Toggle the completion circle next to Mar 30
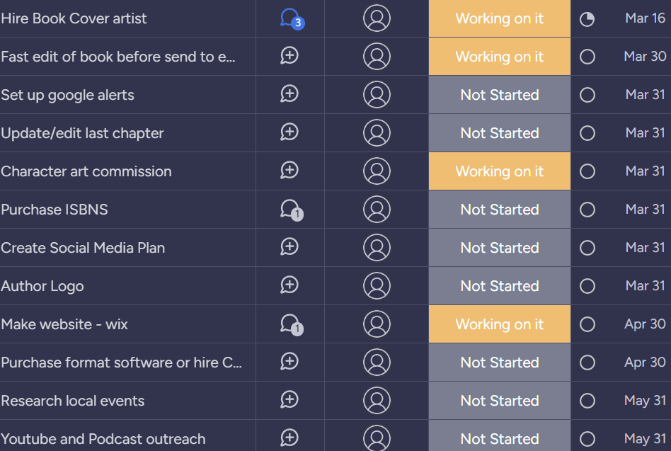 (x=587, y=57)
